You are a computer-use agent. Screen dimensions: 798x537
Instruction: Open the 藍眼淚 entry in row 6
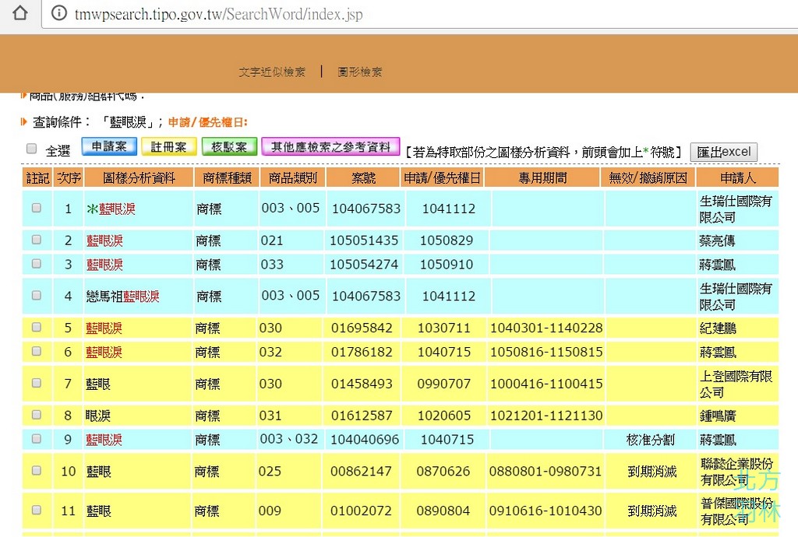point(104,352)
